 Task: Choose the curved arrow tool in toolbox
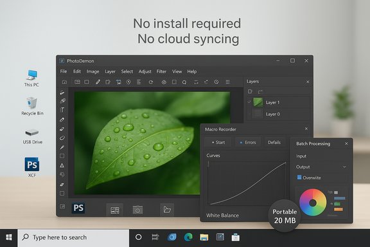(62, 175)
